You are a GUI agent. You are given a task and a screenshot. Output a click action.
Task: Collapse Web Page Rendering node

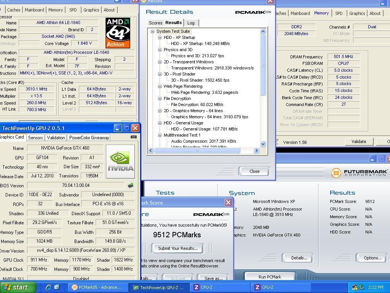click(160, 86)
